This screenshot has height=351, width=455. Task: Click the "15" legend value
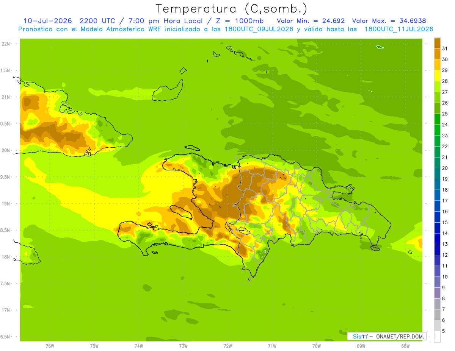pos(445,222)
